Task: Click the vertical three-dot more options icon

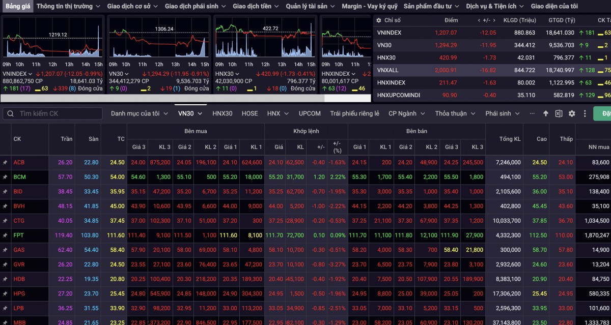Action: point(585,113)
